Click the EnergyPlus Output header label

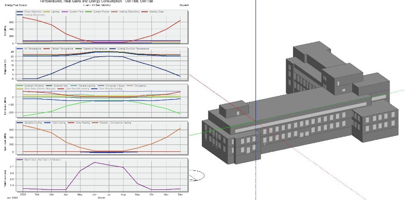16,5
